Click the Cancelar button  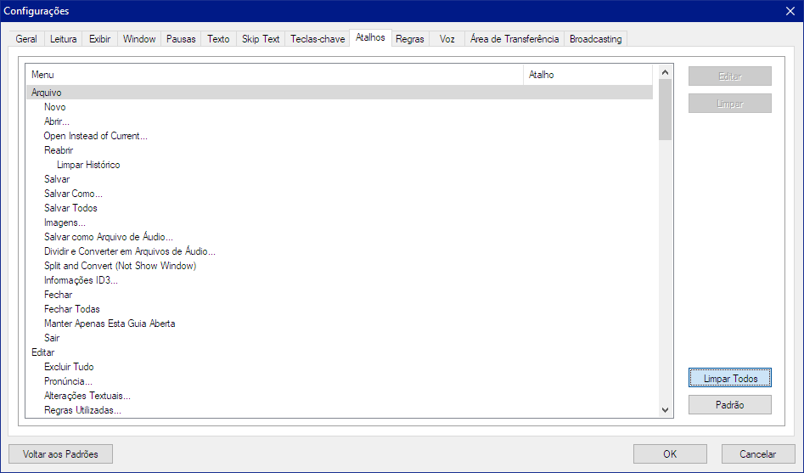758,454
